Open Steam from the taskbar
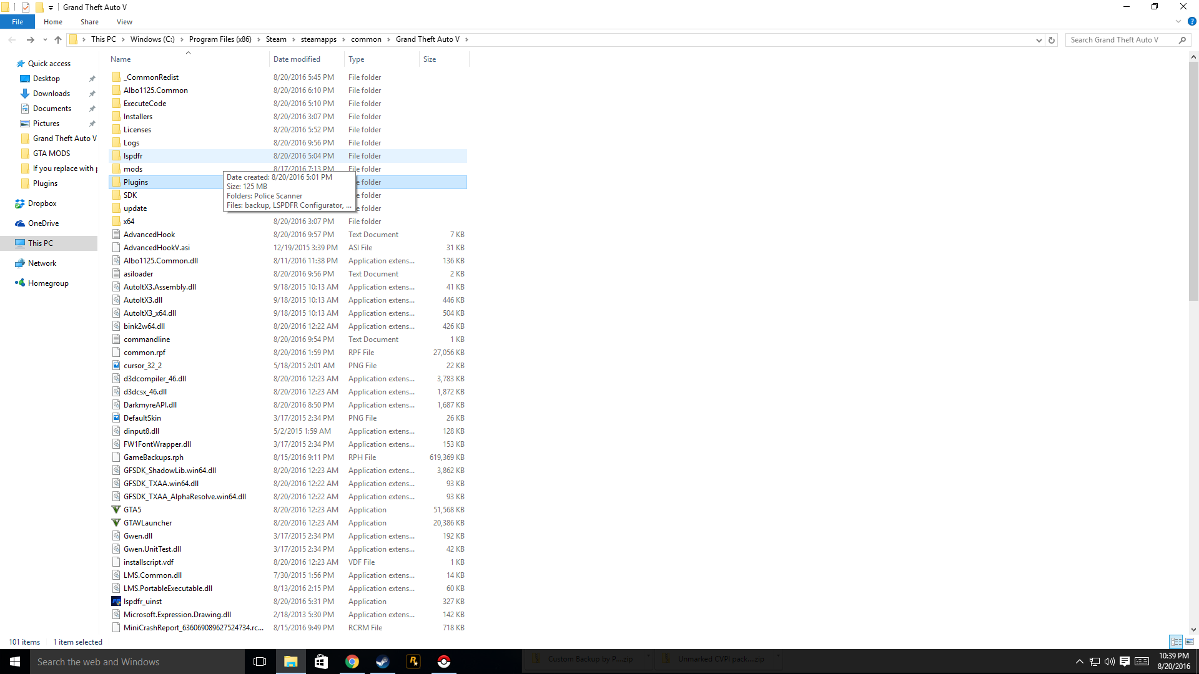 (382, 662)
